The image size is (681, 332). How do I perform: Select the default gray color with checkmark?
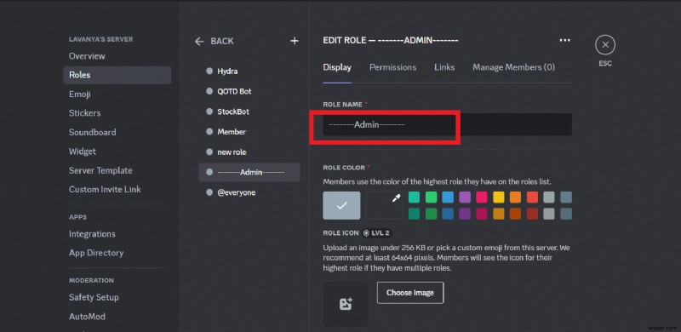point(341,205)
